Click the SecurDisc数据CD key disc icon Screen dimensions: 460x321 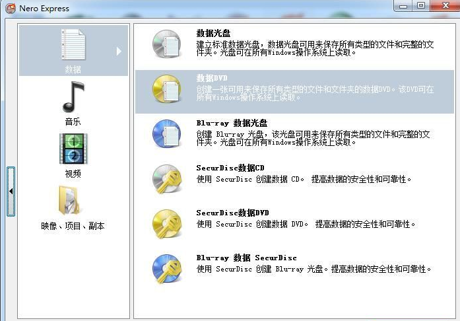pyautogui.click(x=167, y=179)
